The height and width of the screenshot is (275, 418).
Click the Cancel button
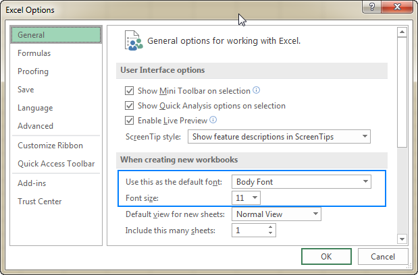point(383,256)
